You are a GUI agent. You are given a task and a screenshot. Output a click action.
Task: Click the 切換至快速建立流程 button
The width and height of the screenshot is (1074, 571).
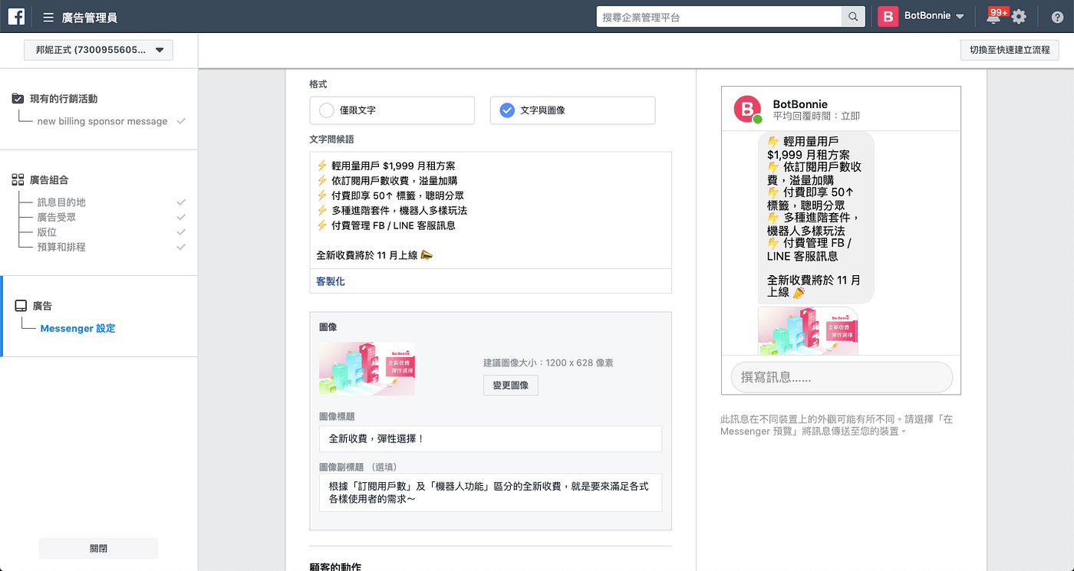pos(1010,50)
